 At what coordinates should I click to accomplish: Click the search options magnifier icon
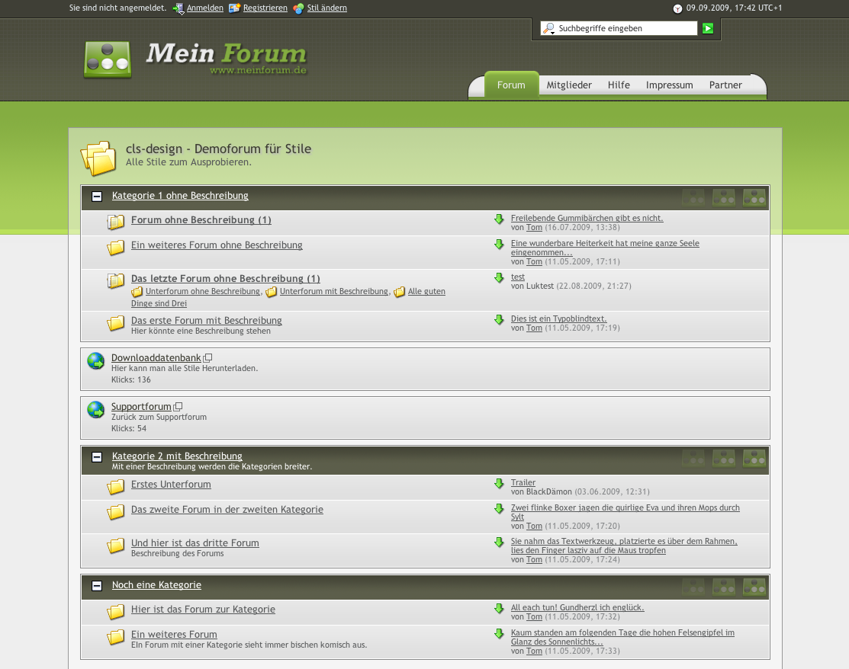coord(548,29)
